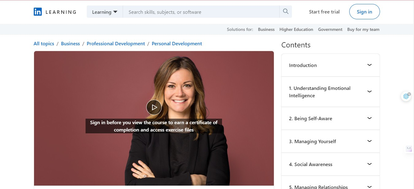
Task: Click '4. Social Awareness' title text
Action: pos(310,164)
